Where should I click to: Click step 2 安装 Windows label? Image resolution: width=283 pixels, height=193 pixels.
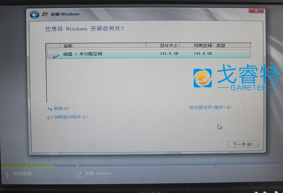(98, 173)
